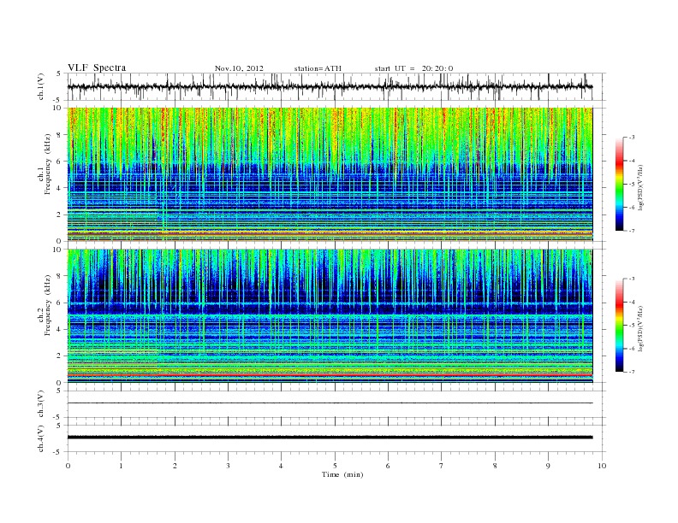678x523 pixels.
Task: Click the ch.1 spectrogram color scale bar
Action: [619, 184]
